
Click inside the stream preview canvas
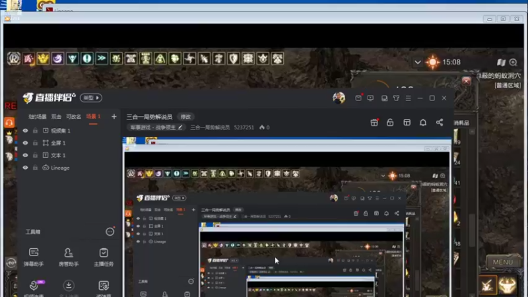coord(287,217)
